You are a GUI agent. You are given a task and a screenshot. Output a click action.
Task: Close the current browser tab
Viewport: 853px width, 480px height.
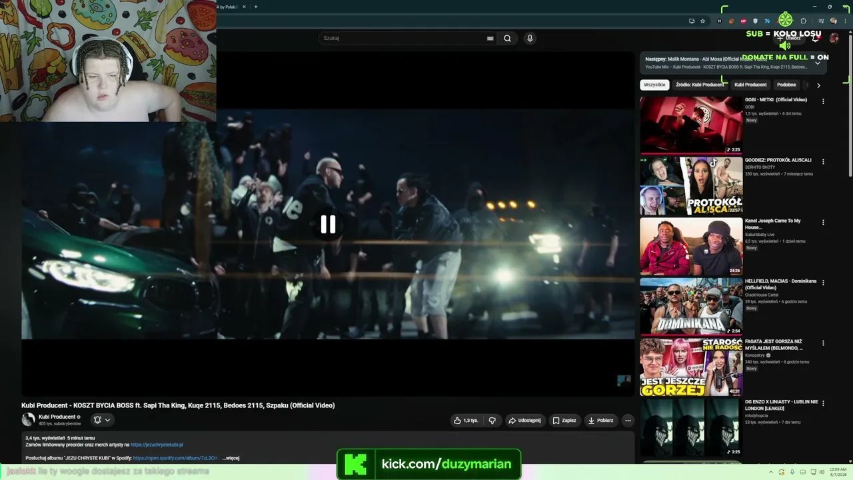244,7
